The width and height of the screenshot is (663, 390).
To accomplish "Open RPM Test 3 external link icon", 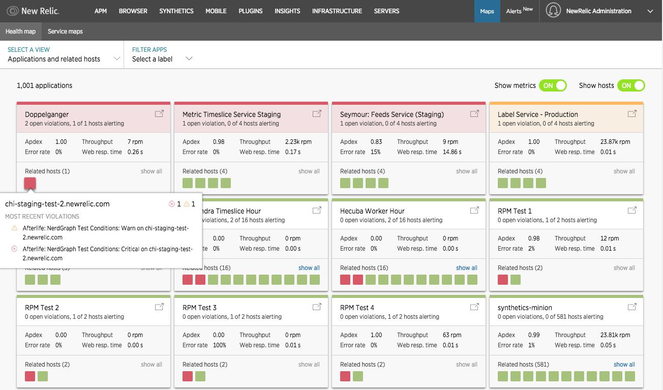I will (x=317, y=307).
